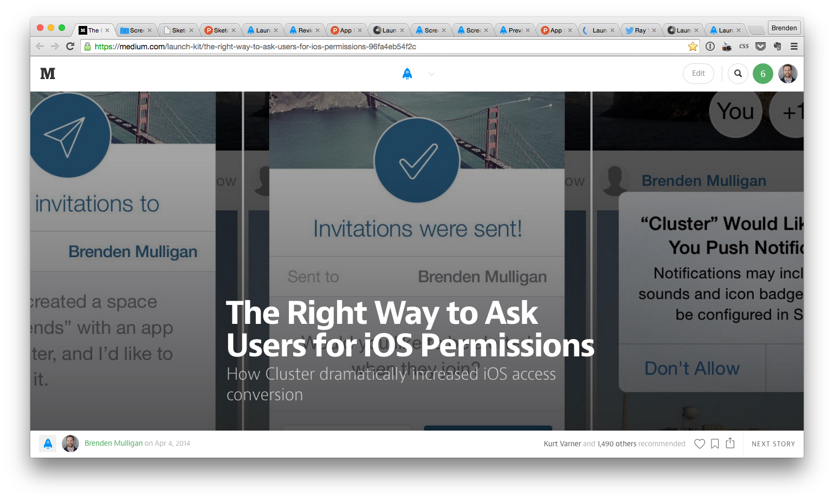Close the 'Revi' tab
Viewport: 834px width, 501px height.
point(318,30)
